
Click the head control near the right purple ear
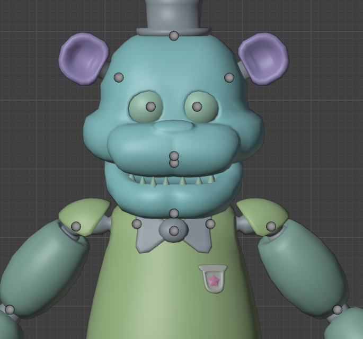(229, 77)
